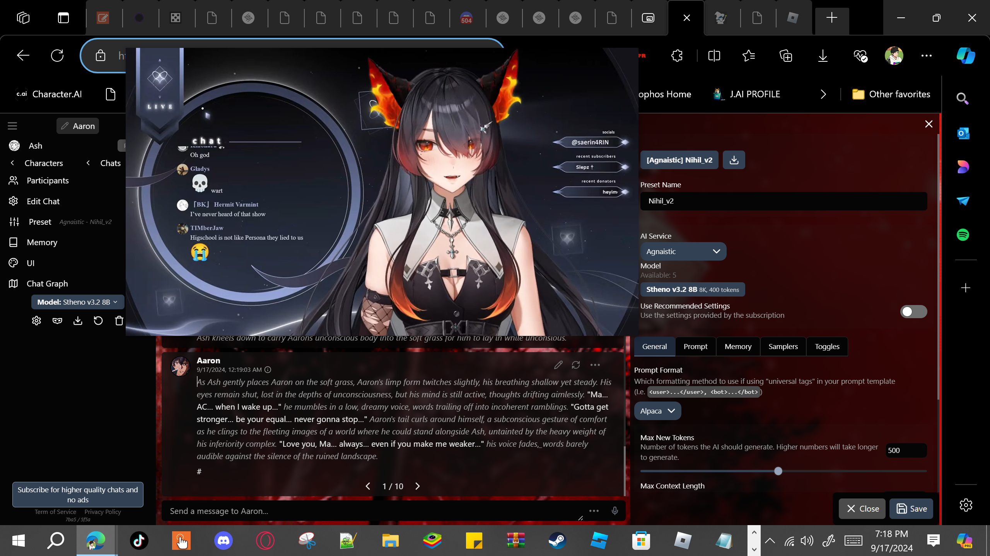Click the microphone icon in the message box
The image size is (990, 556).
click(614, 511)
